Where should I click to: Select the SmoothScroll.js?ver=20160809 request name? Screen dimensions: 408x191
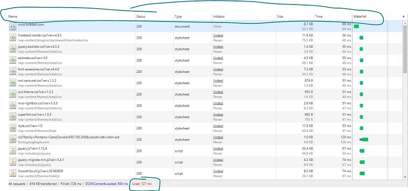40,171
